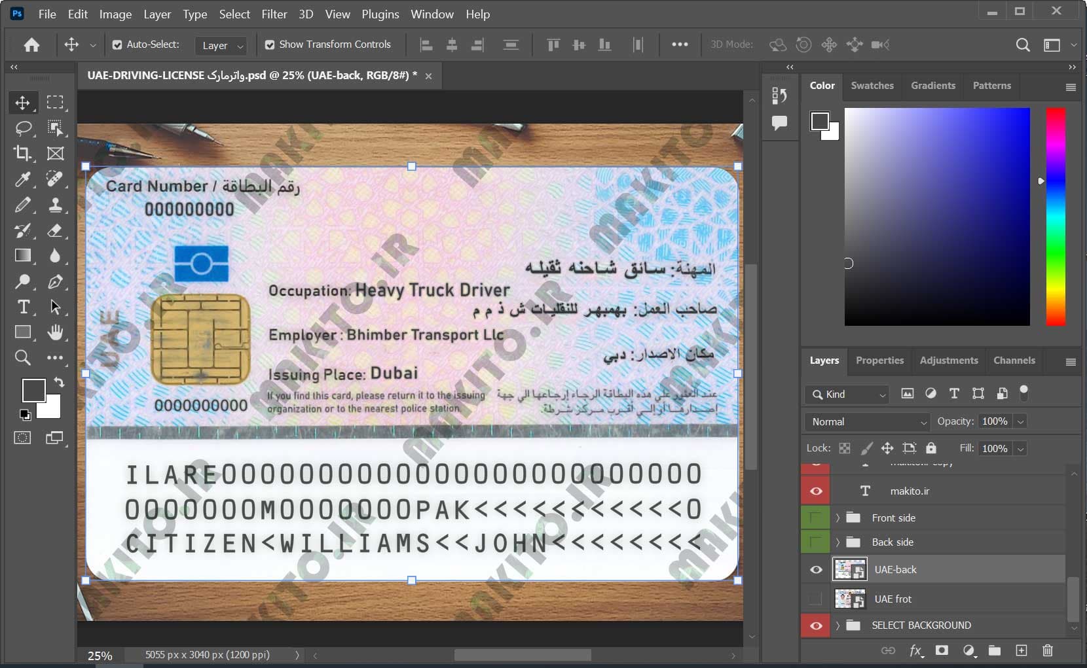Expand the Back side layer group
1087x668 pixels.
click(838, 542)
